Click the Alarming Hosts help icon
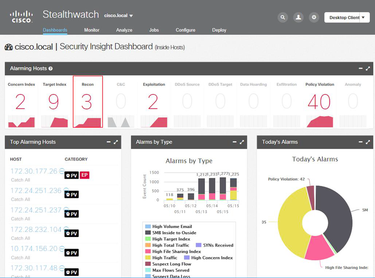This screenshot has height=278, width=375. pyautogui.click(x=50, y=68)
